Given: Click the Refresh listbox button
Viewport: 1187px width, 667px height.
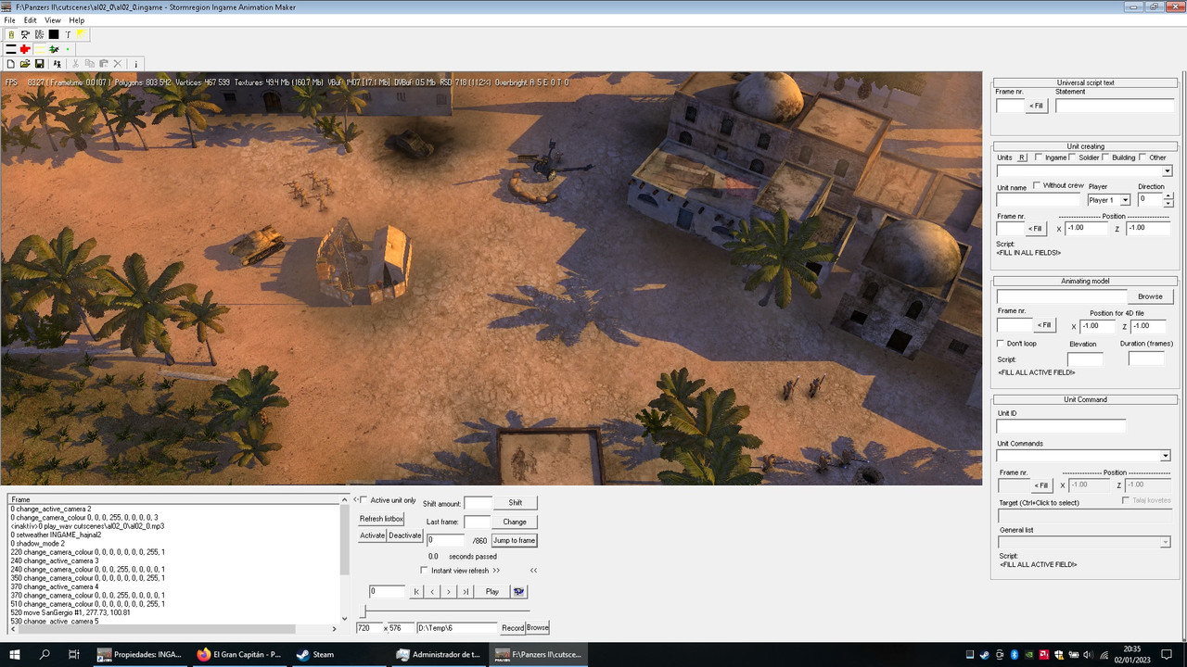Looking at the screenshot, I should click(x=381, y=519).
